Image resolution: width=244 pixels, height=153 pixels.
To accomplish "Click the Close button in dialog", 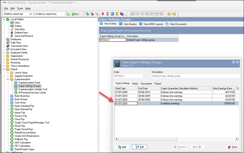I will [233, 147].
